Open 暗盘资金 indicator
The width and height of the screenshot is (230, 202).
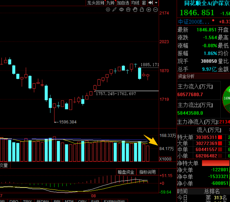(x=126, y=172)
